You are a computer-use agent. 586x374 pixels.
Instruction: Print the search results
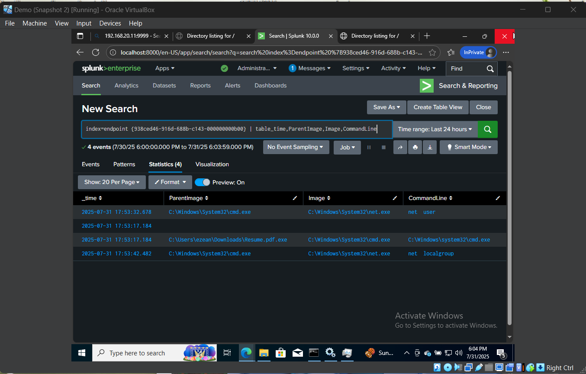[x=415, y=147]
